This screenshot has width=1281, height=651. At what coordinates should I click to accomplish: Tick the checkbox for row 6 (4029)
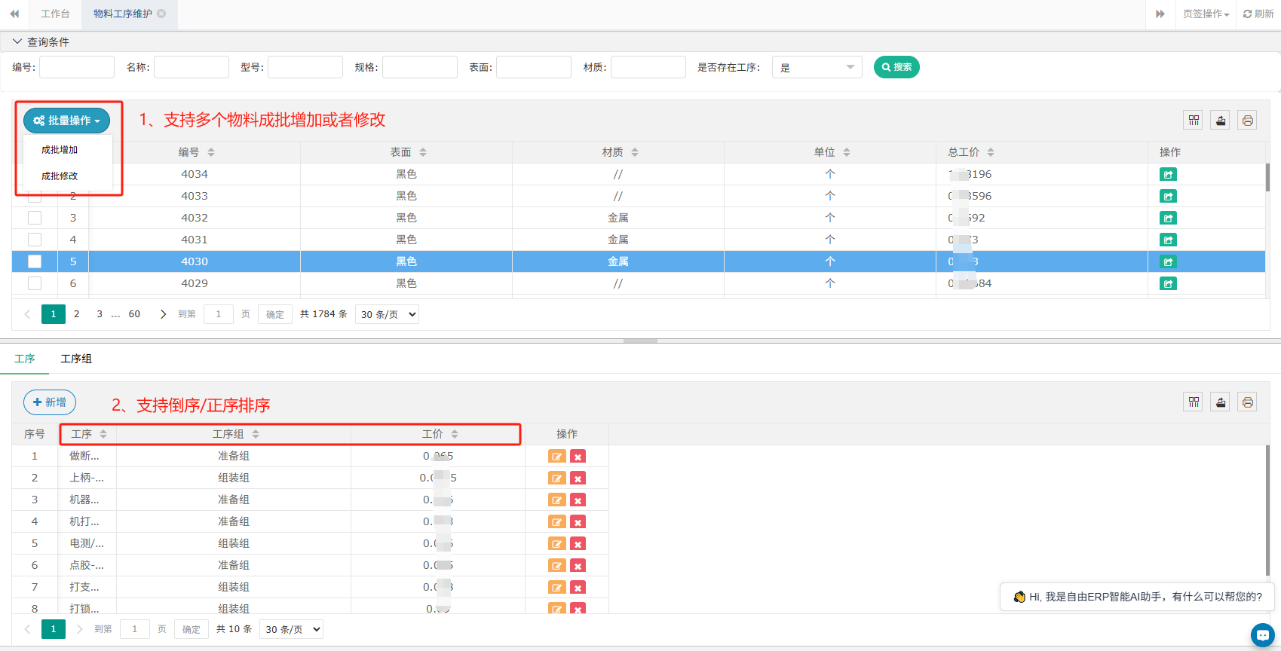[35, 283]
